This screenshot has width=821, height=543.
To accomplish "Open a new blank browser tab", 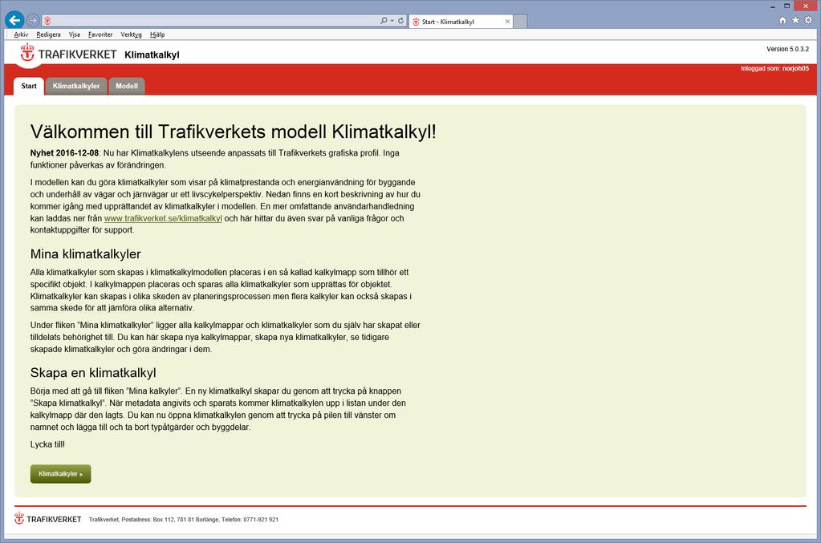I will (521, 22).
